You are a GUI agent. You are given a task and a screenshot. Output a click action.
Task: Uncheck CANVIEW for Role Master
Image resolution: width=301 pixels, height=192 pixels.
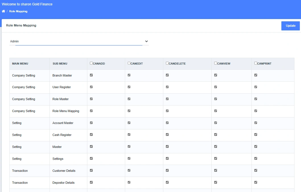click(216, 99)
